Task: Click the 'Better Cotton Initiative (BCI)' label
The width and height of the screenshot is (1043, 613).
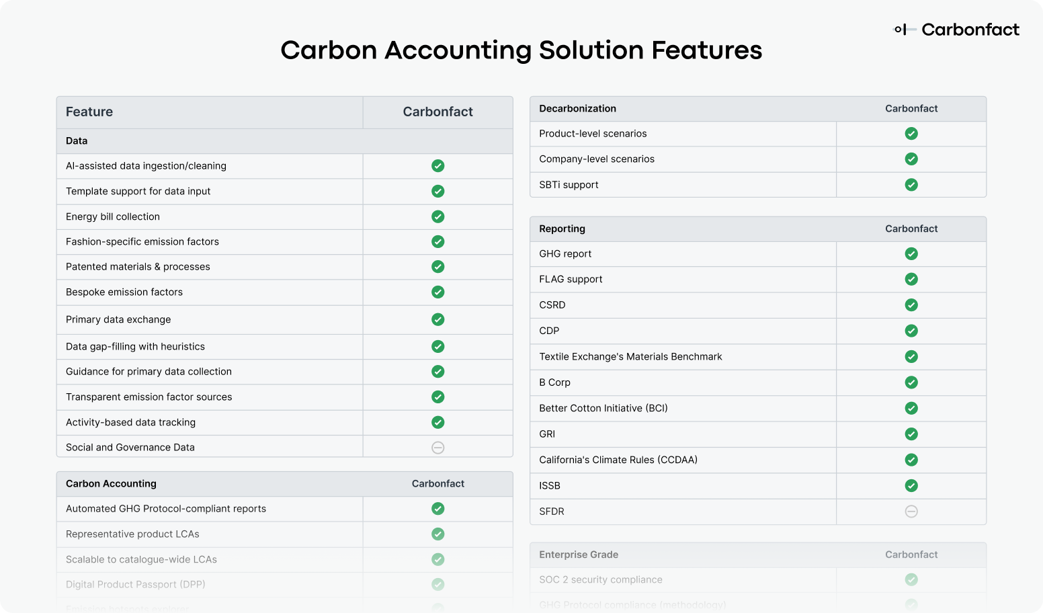Action: (x=603, y=409)
